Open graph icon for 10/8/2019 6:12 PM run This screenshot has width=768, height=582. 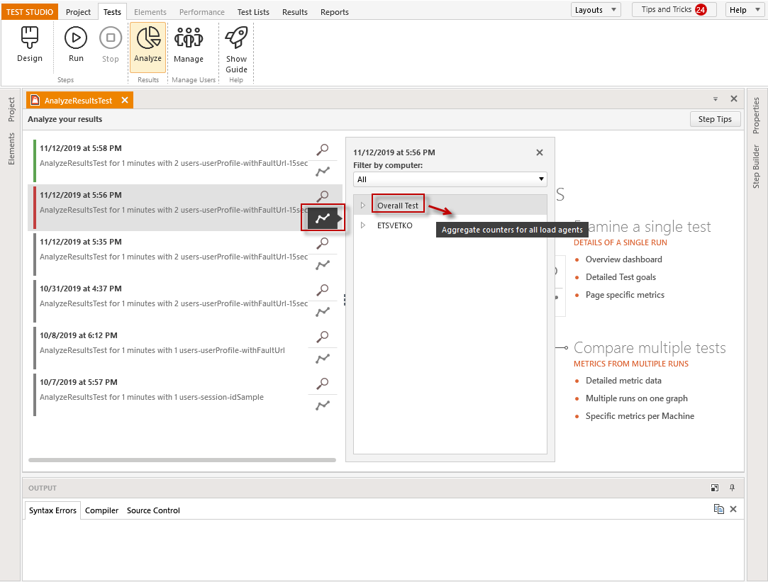pyautogui.click(x=322, y=358)
